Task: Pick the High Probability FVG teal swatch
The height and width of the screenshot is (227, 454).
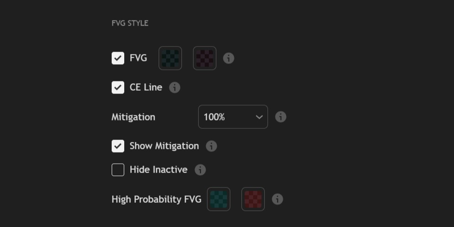Action: pos(219,199)
